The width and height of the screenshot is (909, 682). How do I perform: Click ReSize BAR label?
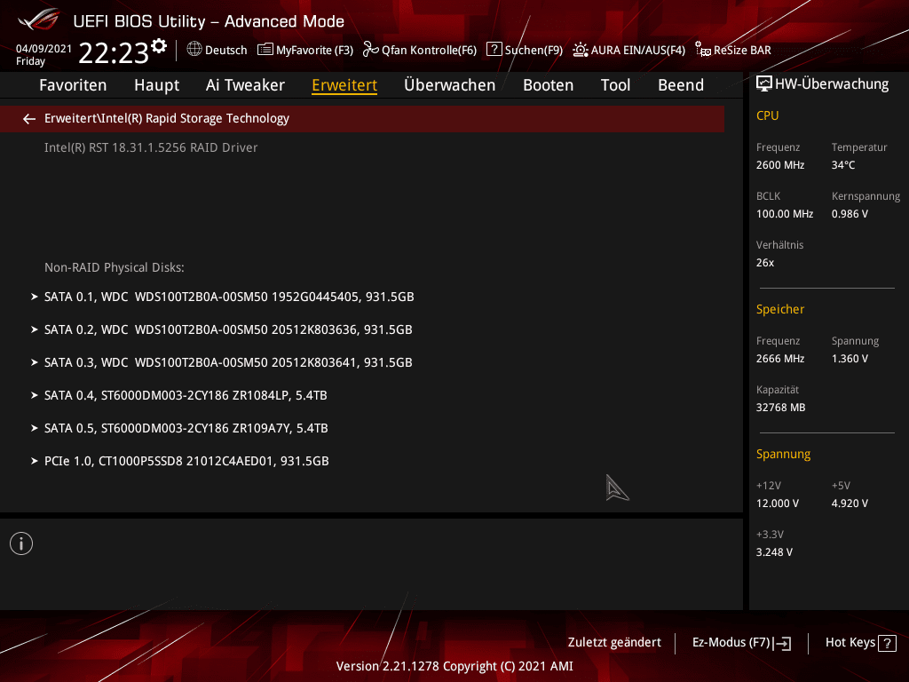tap(743, 50)
